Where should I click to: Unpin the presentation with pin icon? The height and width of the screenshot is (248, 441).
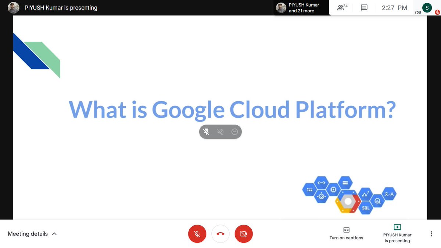tap(207, 132)
